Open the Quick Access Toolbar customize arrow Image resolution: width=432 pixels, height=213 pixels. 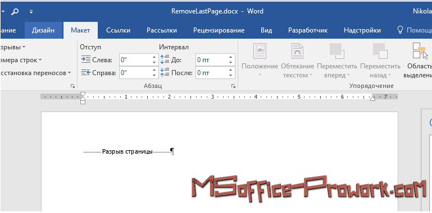click(x=31, y=12)
